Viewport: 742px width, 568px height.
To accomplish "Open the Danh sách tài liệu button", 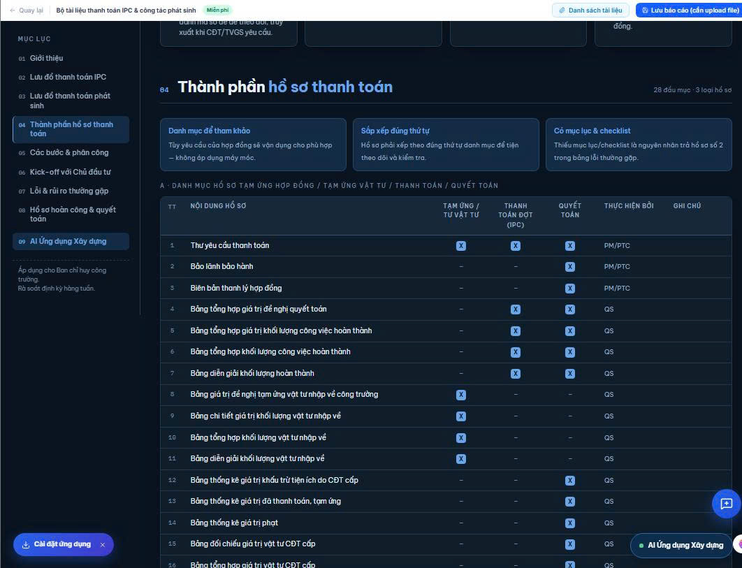I will tap(590, 10).
